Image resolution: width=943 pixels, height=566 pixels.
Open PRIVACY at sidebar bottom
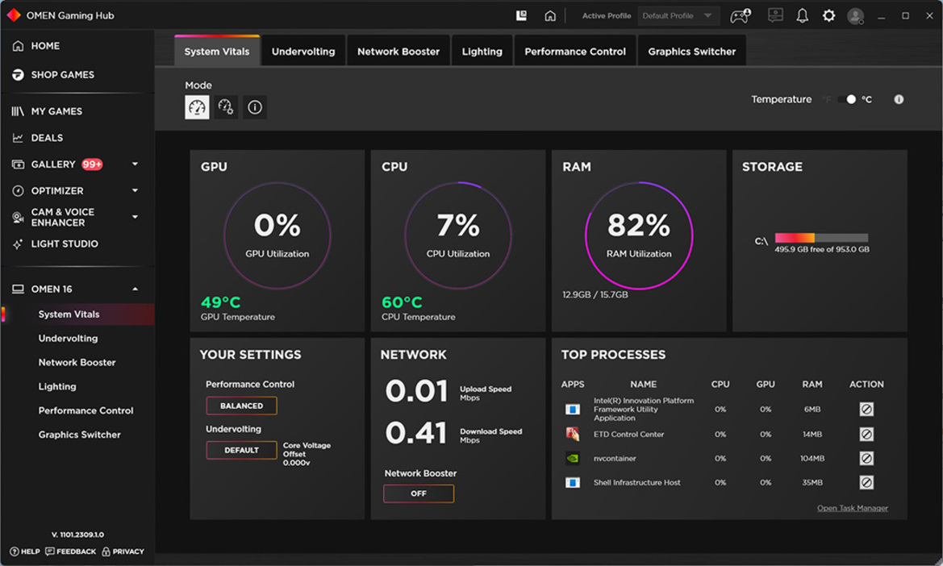123,551
